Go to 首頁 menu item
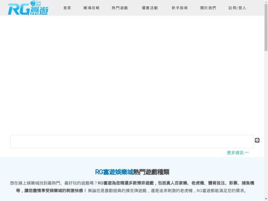This screenshot has height=201, width=268. (67, 8)
